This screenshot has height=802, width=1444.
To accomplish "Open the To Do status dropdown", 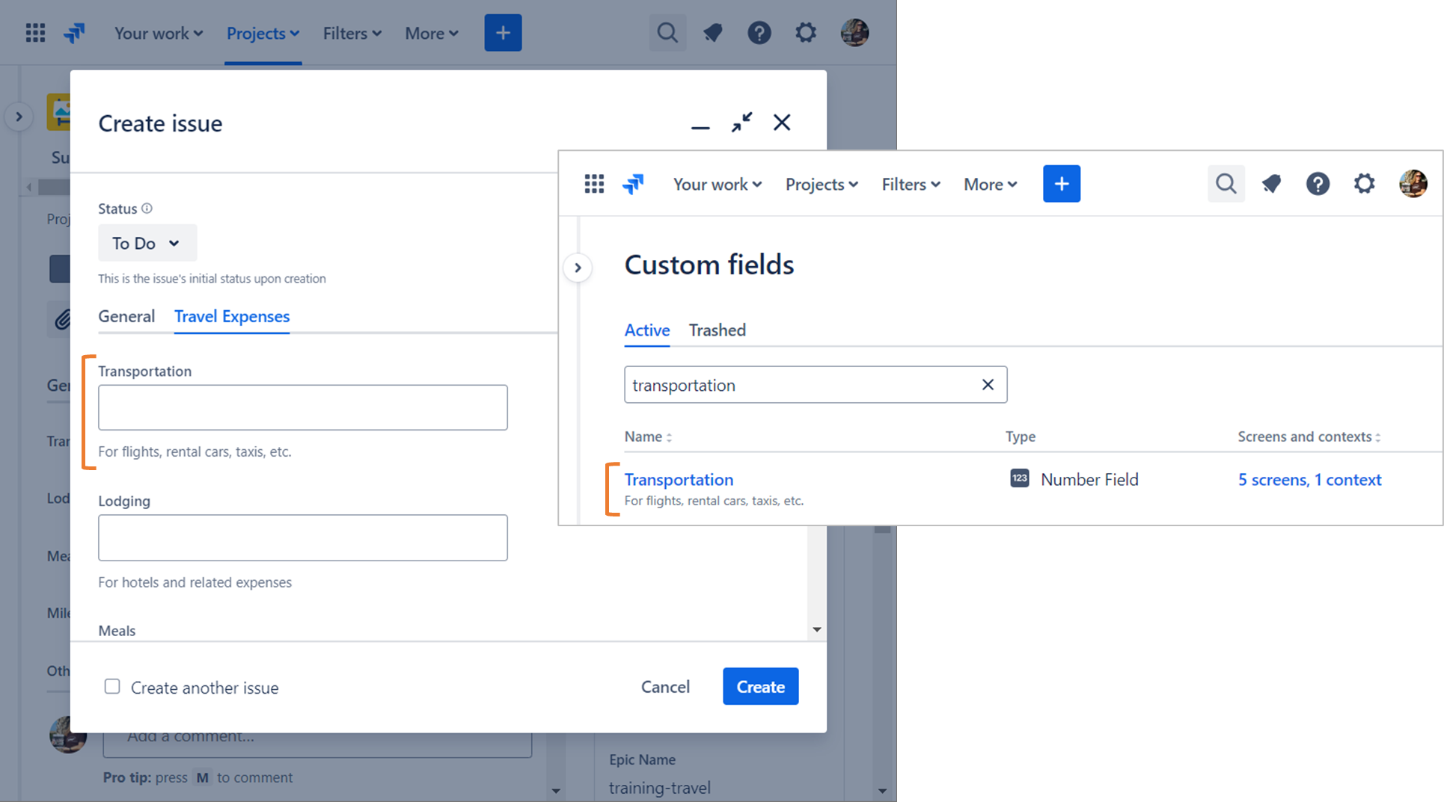I will (147, 243).
